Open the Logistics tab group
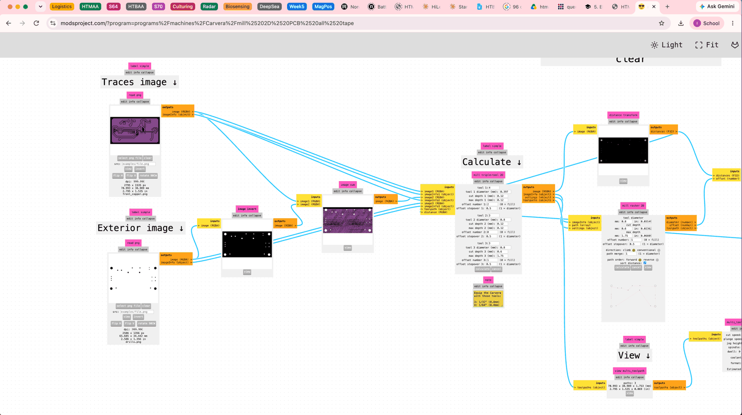The height and width of the screenshot is (415, 742). click(62, 6)
